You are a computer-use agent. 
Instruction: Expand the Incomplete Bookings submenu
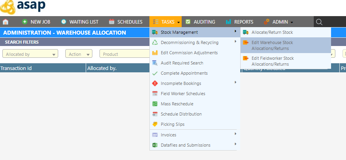(181, 83)
